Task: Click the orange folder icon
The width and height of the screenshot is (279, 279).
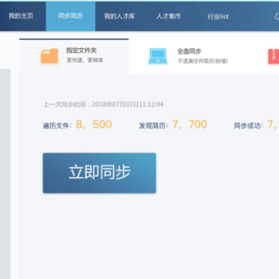Action: 50,56
